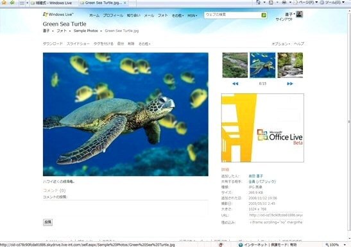Screen dimensions: 351x247
Task: Select the 埋め込み iframe code field
Action: coord(276,223)
